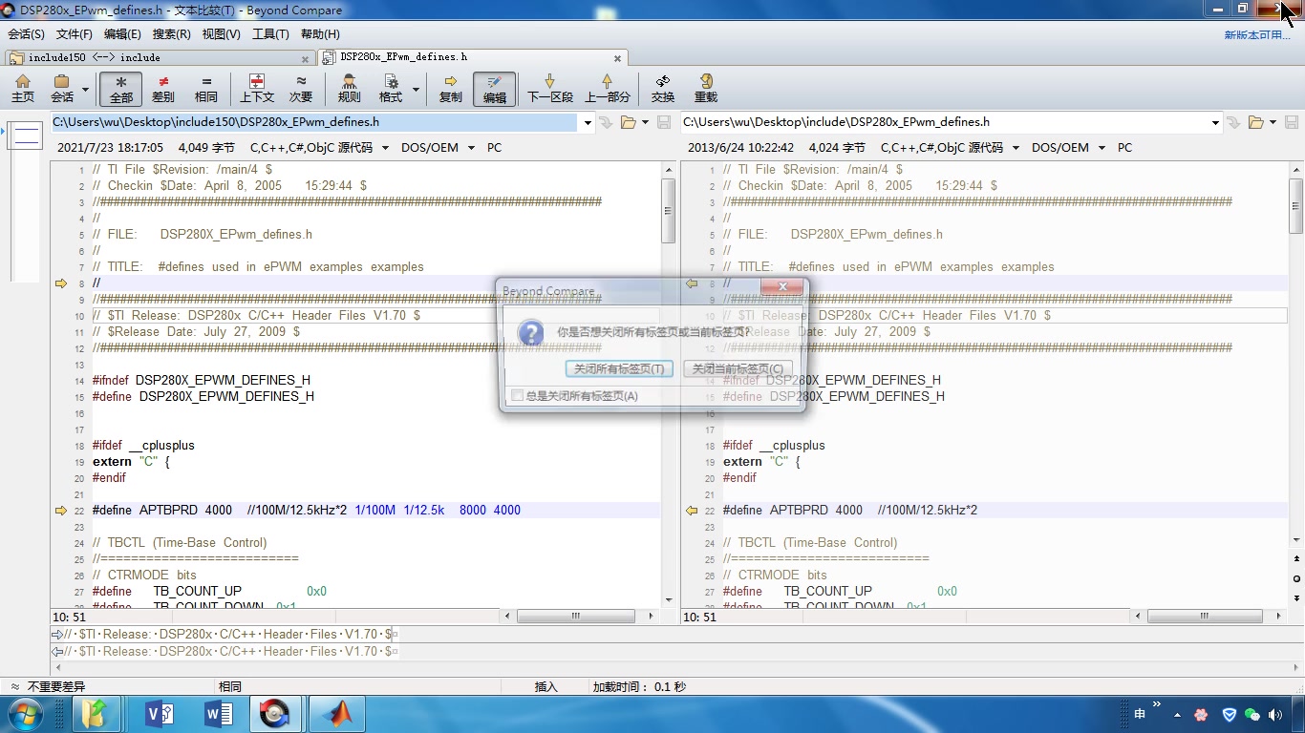Save right file disk icon
1305x733 pixels.
(x=1292, y=122)
